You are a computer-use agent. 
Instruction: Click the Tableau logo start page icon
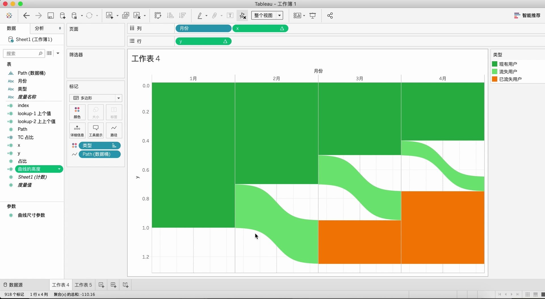coord(9,16)
